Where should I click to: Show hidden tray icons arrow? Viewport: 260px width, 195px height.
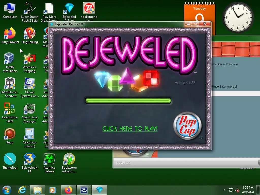click(224, 190)
